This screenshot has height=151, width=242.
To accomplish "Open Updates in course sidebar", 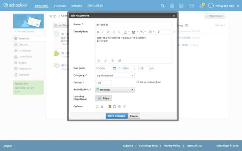I will [23, 44].
